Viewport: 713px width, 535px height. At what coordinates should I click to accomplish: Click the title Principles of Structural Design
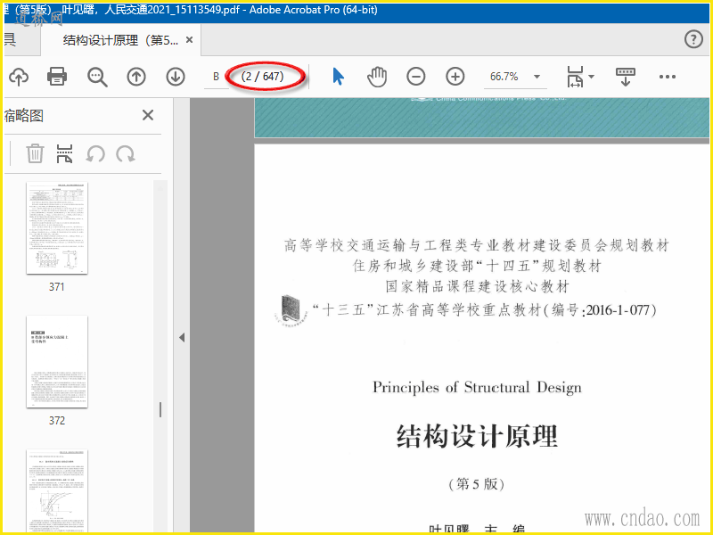pos(477,388)
